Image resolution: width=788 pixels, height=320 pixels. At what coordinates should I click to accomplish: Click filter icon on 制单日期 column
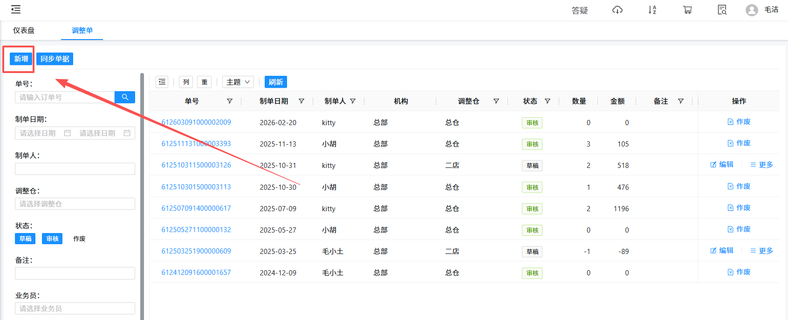pyautogui.click(x=301, y=101)
